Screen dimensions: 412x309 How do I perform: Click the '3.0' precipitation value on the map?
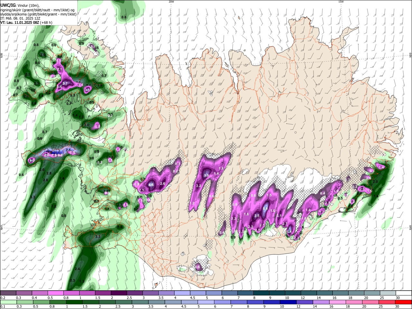point(87,125)
